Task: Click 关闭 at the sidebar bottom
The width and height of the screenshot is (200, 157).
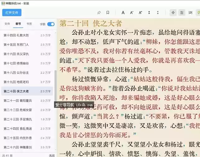Action: pyautogui.click(x=52, y=155)
